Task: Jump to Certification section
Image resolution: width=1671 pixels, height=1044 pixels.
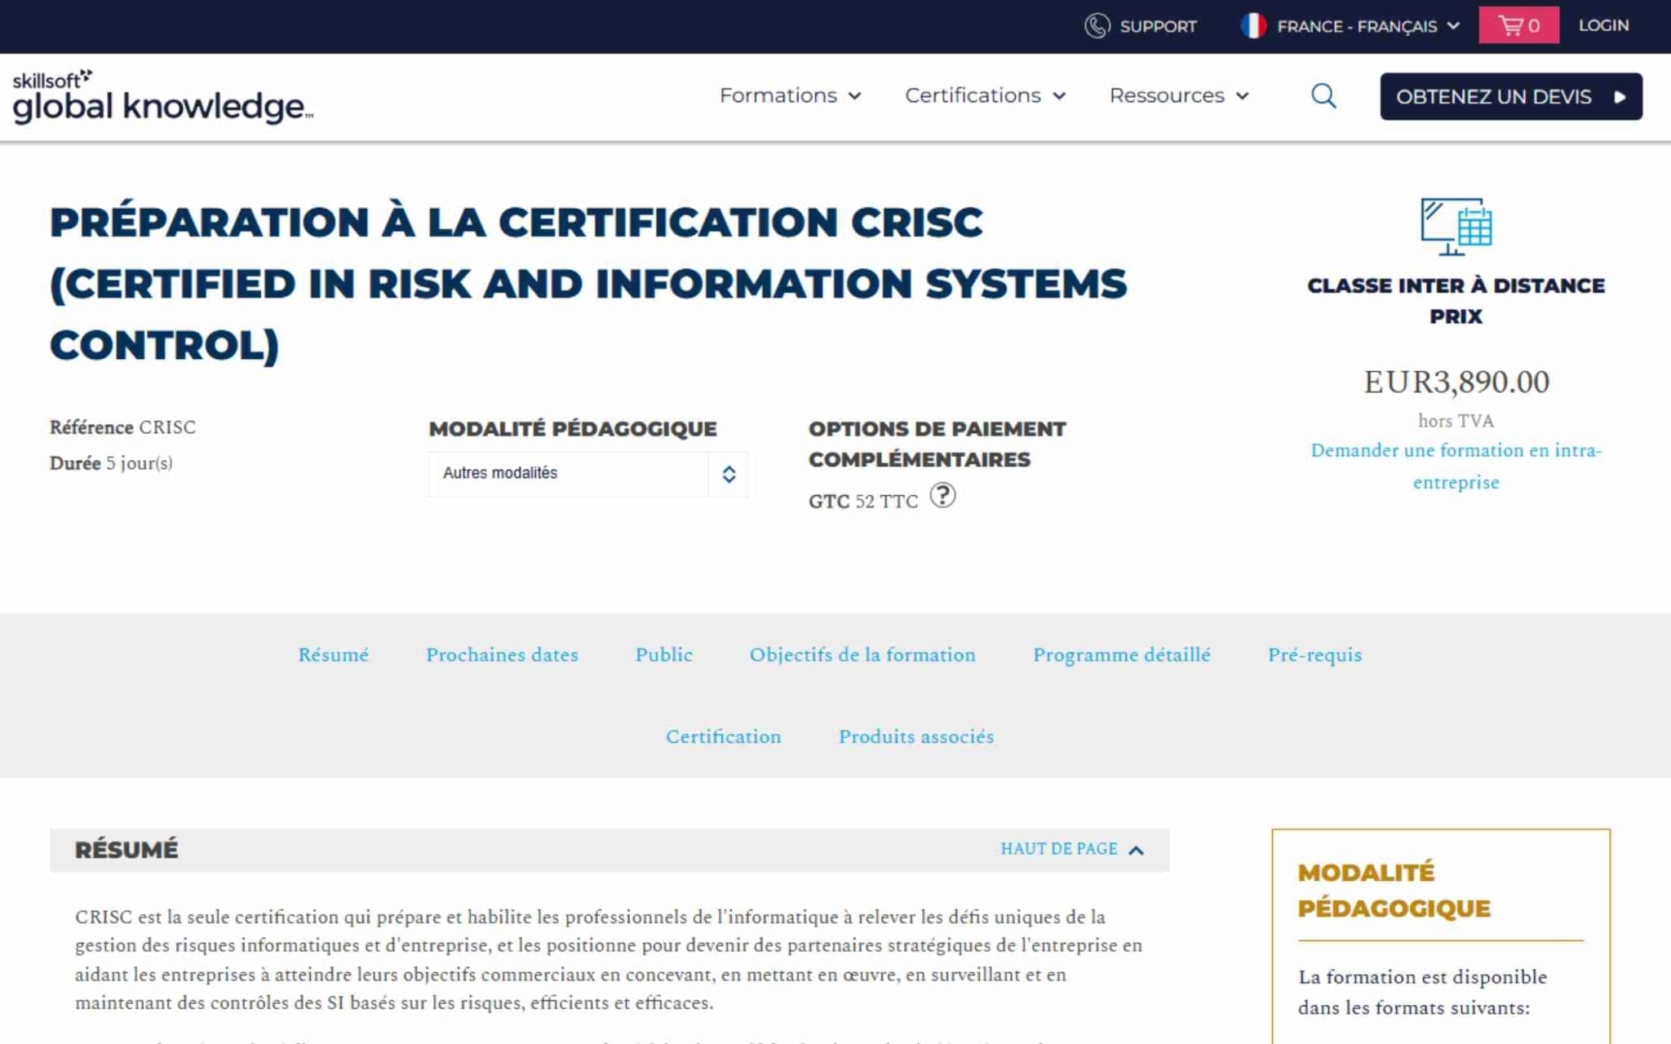Action: click(x=723, y=737)
